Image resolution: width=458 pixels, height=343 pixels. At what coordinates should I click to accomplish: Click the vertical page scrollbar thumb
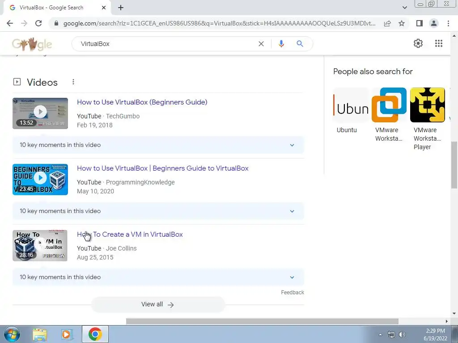coord(454,165)
